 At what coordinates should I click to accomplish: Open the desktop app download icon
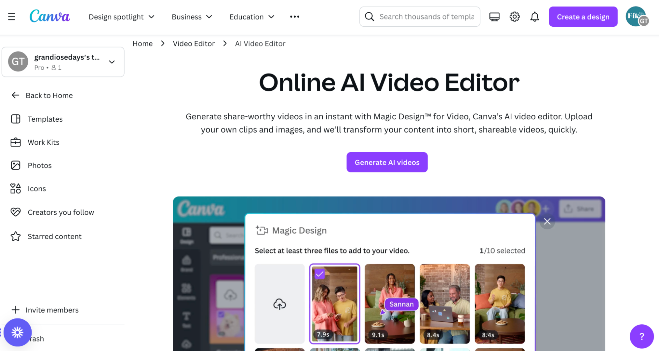[494, 16]
